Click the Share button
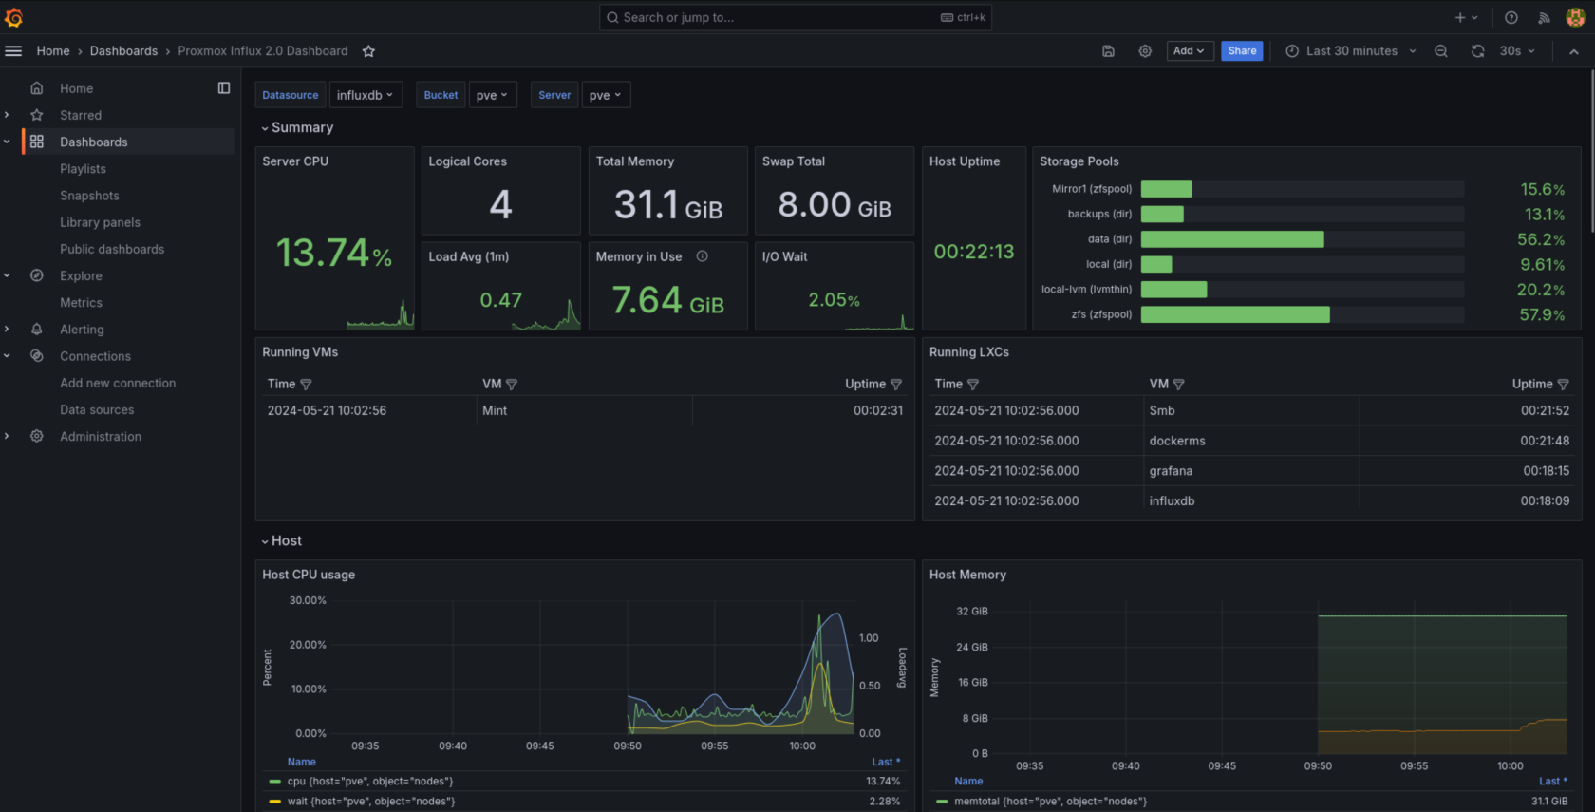 [1241, 51]
